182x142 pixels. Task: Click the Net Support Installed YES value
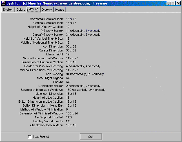pyautogui.click(x=69, y=117)
